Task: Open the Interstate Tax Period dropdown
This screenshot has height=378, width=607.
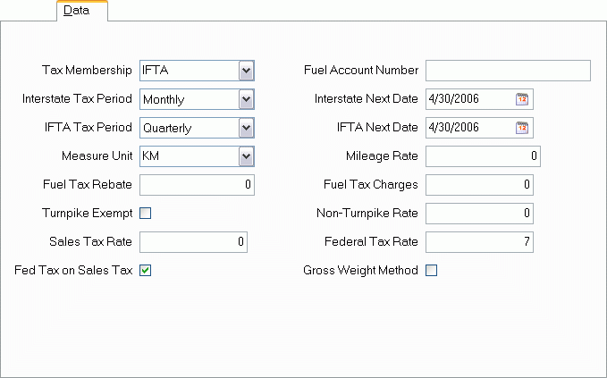Action: click(247, 99)
